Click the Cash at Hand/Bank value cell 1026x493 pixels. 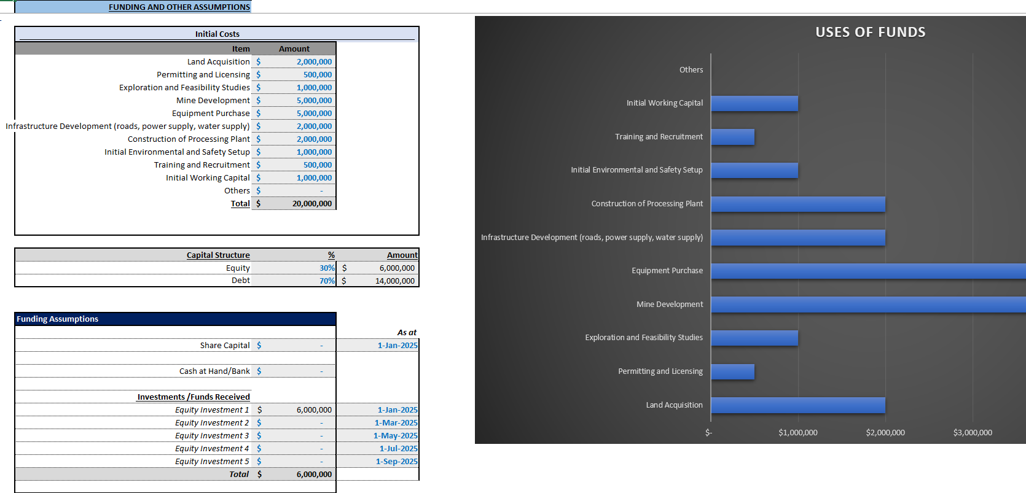(294, 371)
